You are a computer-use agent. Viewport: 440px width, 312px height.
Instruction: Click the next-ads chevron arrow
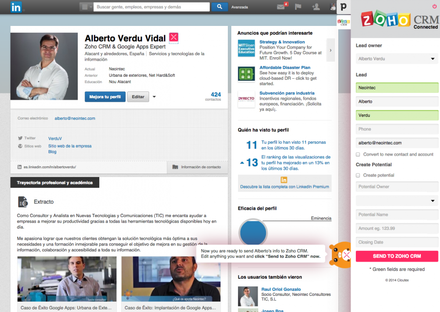pyautogui.click(x=330, y=50)
